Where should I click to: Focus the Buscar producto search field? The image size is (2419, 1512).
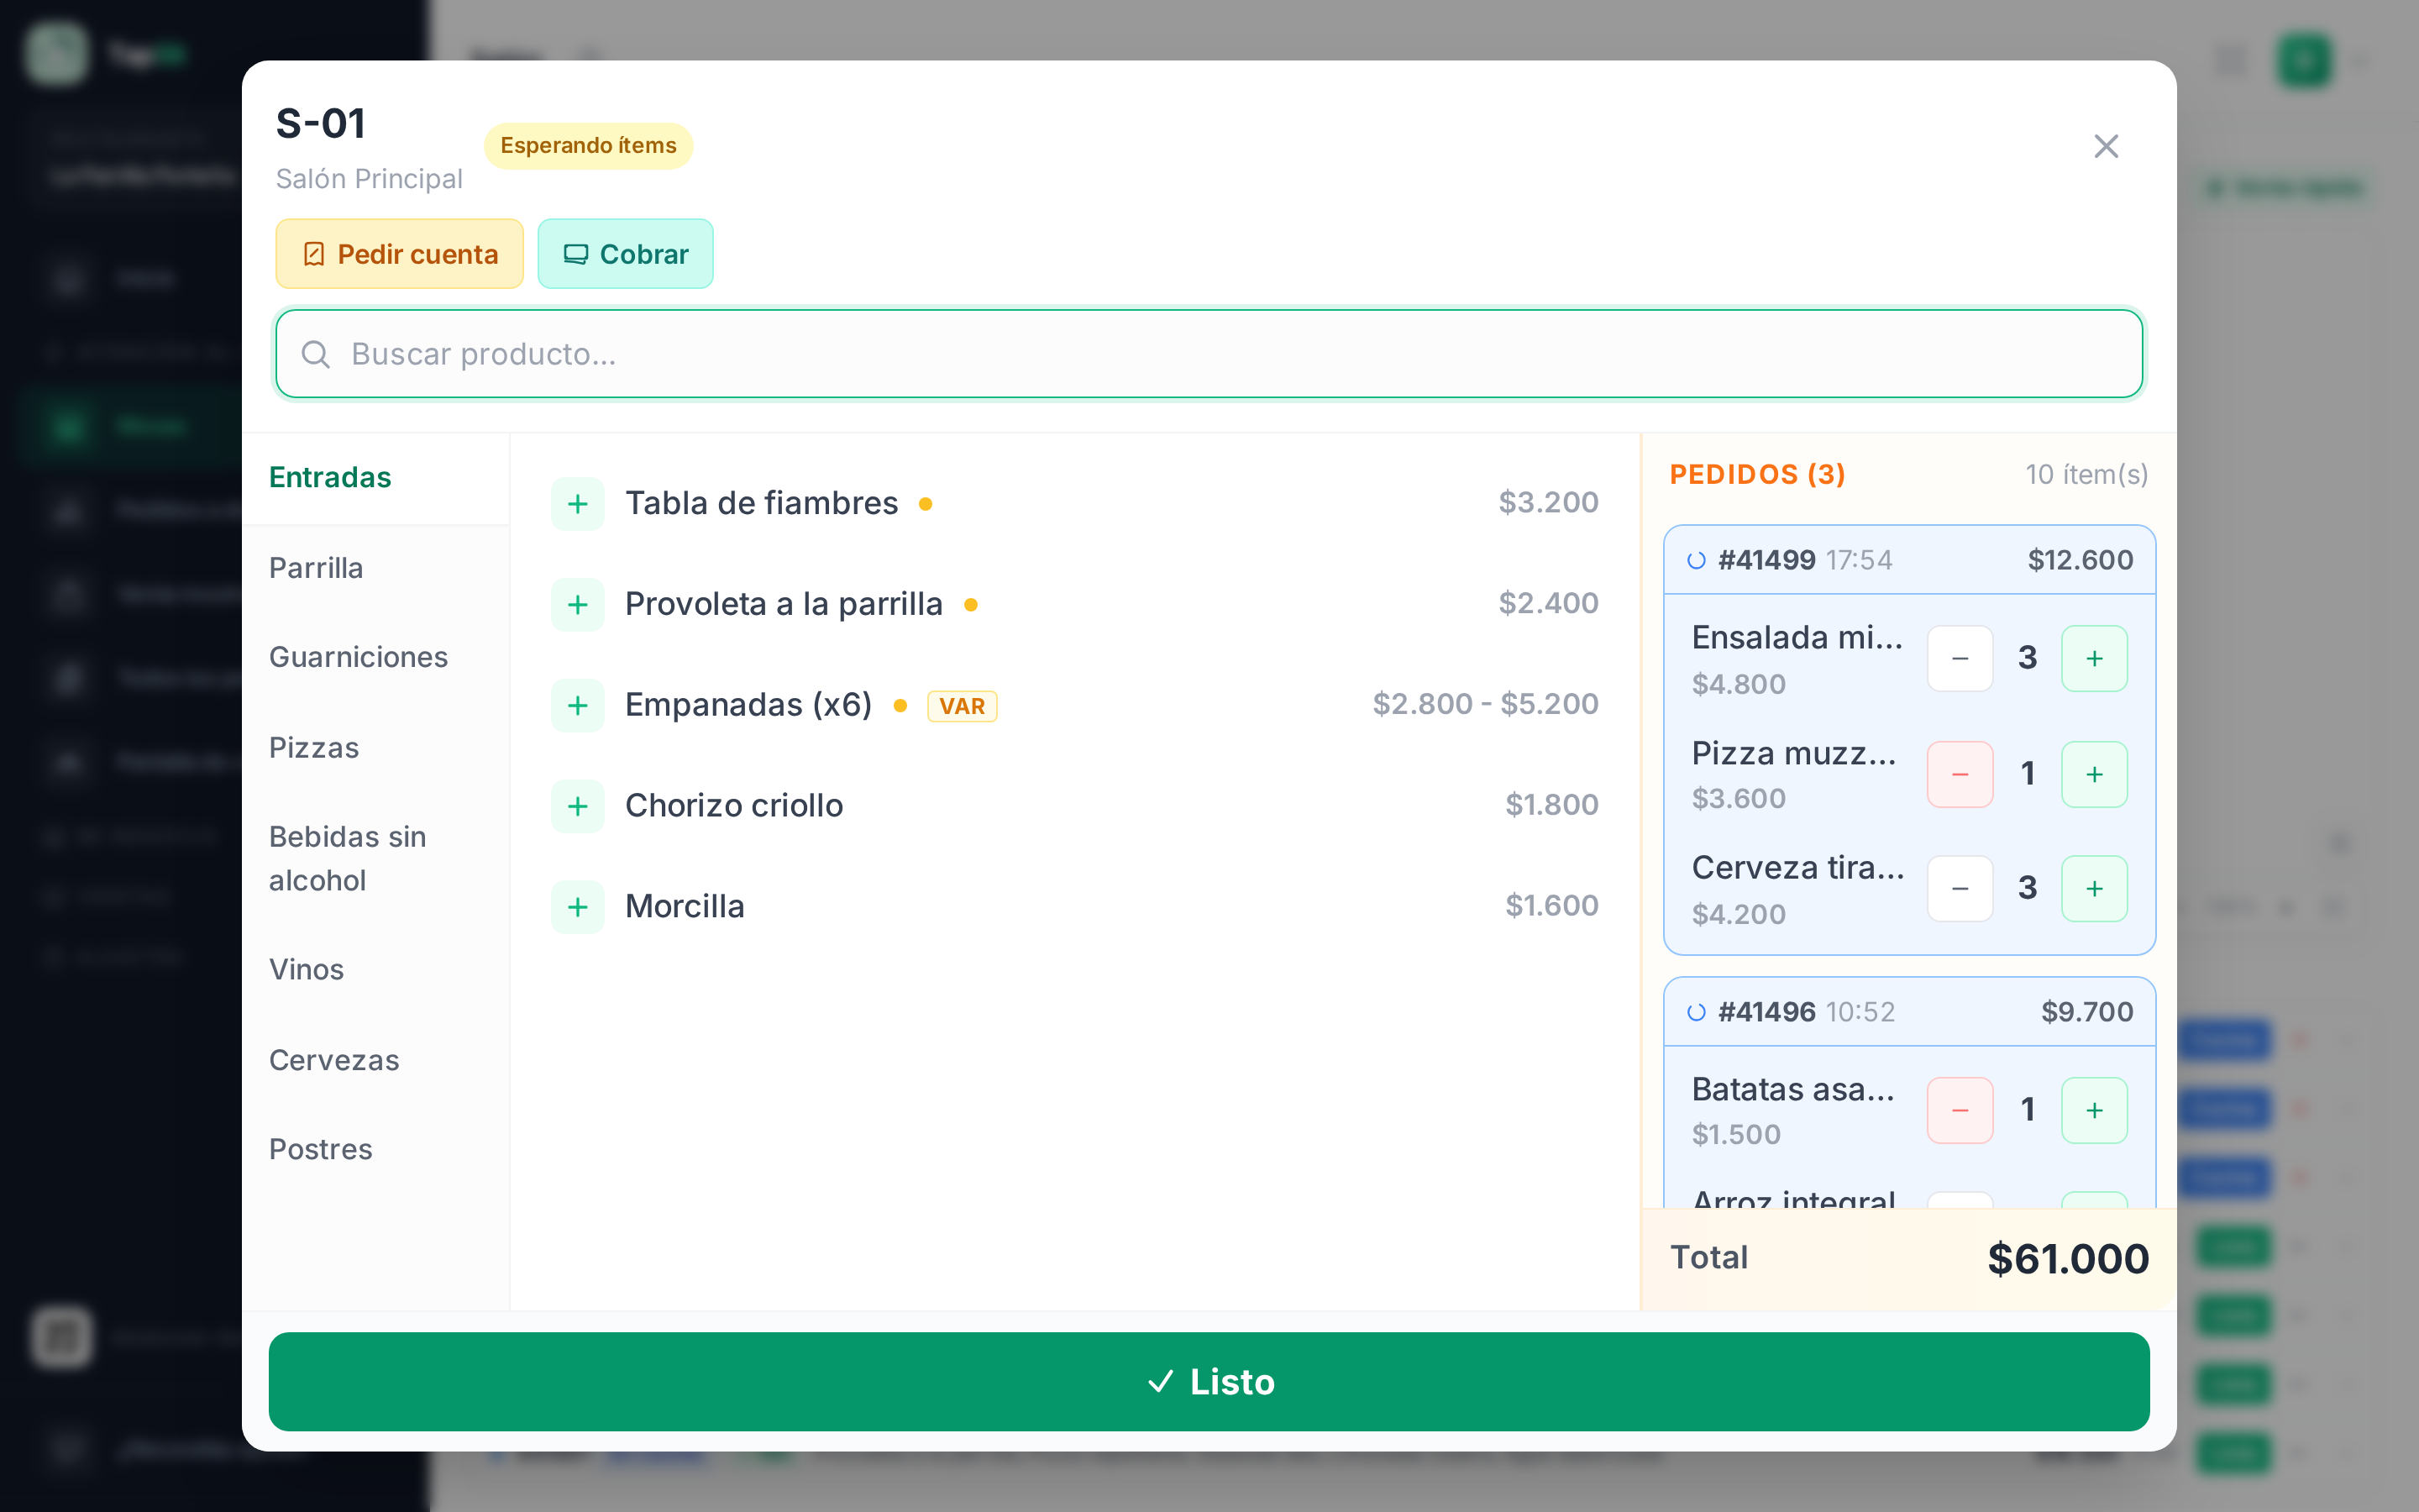pyautogui.click(x=1209, y=354)
